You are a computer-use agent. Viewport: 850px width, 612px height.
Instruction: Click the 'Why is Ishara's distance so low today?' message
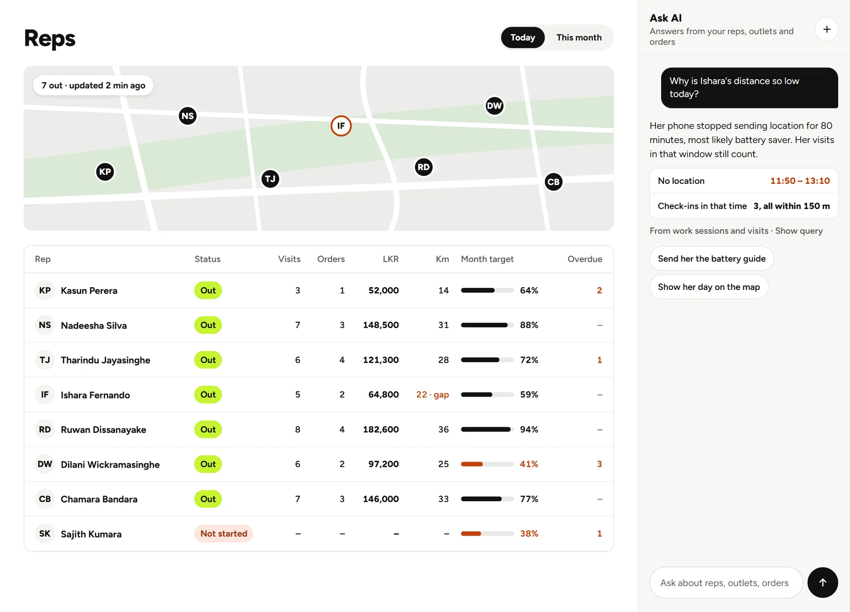(x=749, y=88)
